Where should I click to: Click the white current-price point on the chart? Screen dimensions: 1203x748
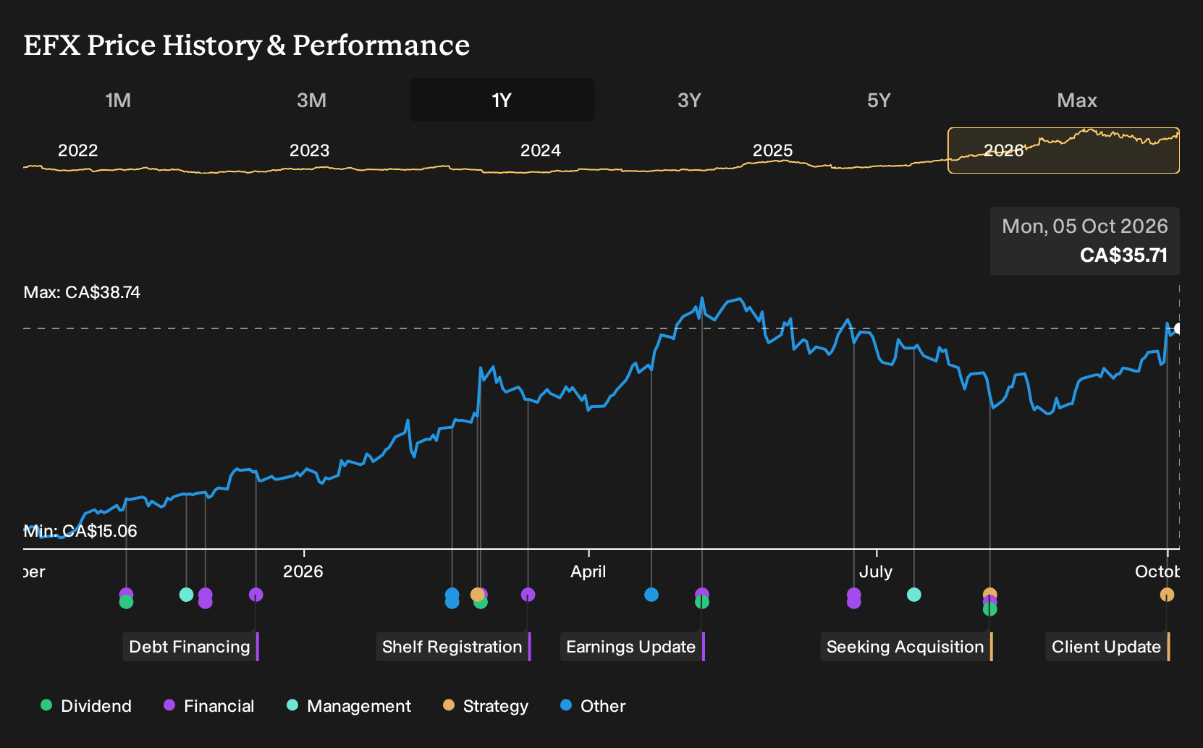point(1177,328)
